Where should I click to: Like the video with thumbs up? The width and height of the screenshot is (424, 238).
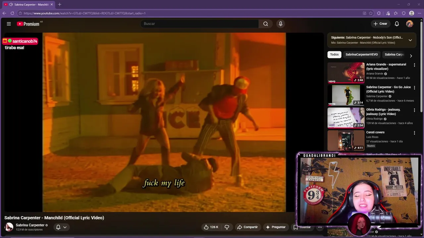pos(206,227)
